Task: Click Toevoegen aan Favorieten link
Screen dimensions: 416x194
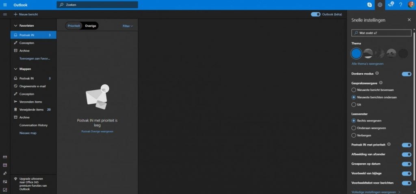Action: pos(35,58)
